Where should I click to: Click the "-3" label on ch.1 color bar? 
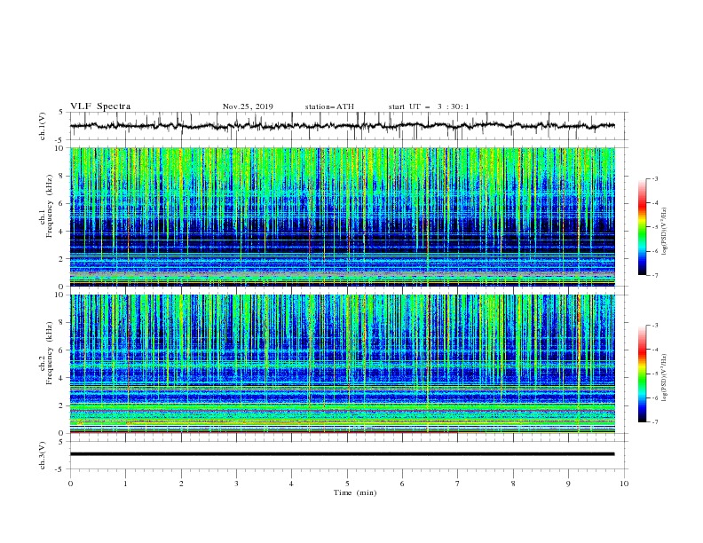(x=654, y=178)
